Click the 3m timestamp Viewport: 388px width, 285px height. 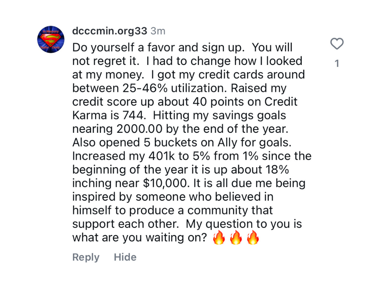(158, 31)
